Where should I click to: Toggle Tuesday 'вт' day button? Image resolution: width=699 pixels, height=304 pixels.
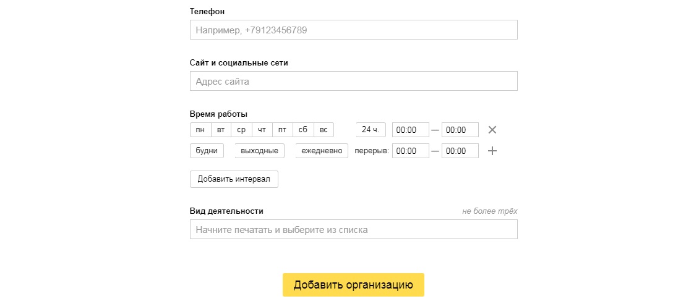click(x=221, y=130)
